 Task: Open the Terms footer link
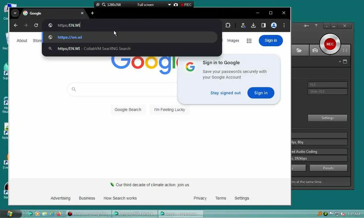tap(221, 198)
